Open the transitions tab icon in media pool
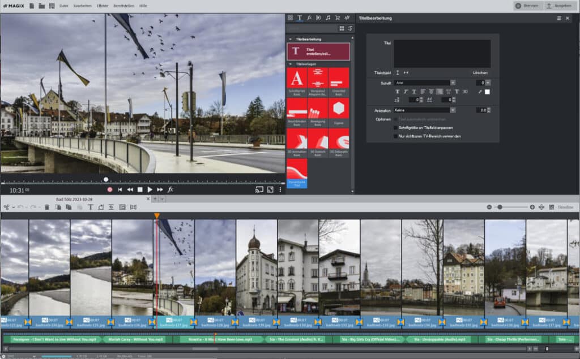This screenshot has width=580, height=359. [x=318, y=18]
